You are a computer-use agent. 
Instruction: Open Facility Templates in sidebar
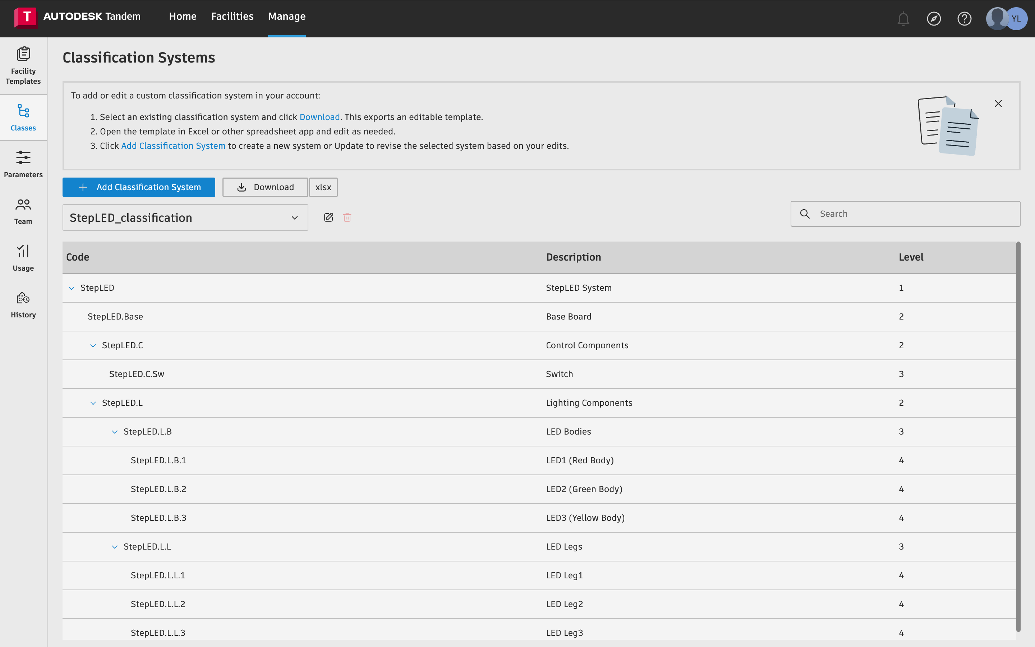point(23,65)
